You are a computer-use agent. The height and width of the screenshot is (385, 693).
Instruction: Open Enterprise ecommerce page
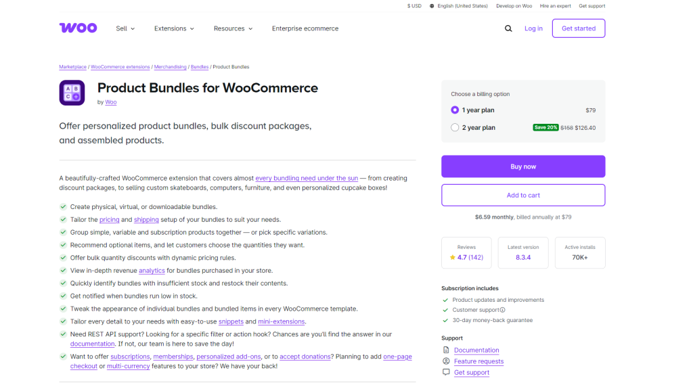tap(305, 28)
